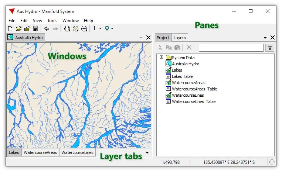282x172 pixels.
Task: Click the Zoom Out magnifier icon
Action: point(84,28)
